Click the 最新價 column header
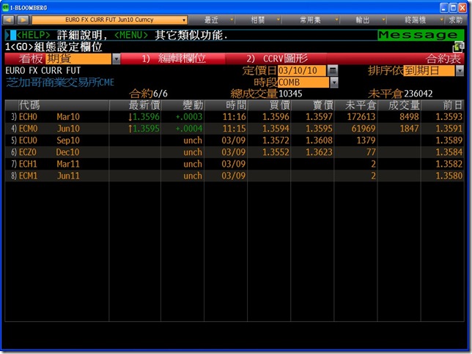472x354 pixels. coord(144,105)
